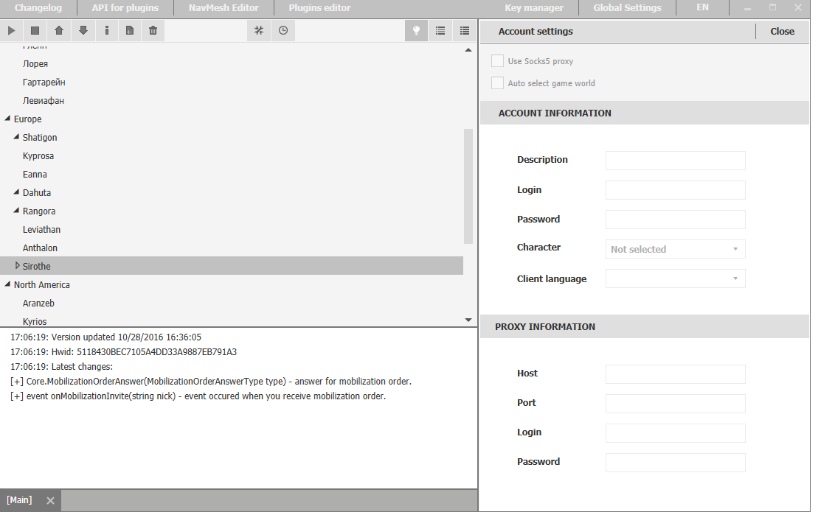Click the proxy Login input field
This screenshot has width=821, height=512.
(x=676, y=433)
